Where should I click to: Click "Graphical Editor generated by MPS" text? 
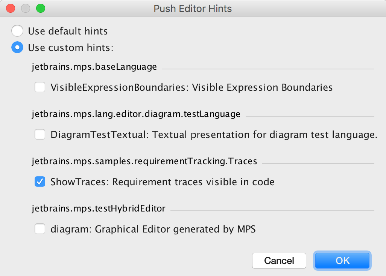[175, 229]
